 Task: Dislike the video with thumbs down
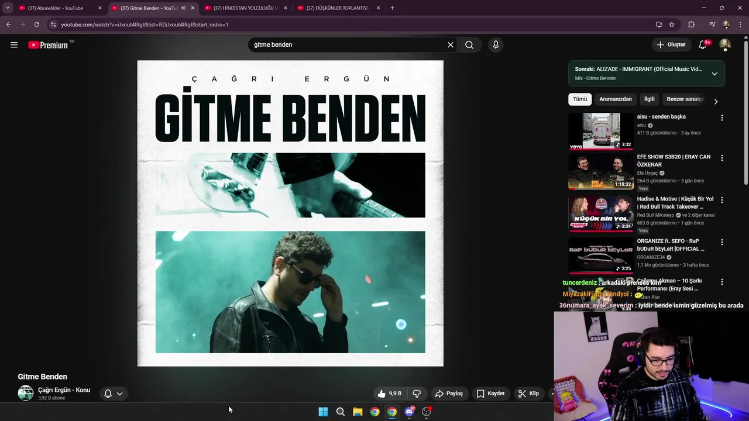[x=417, y=394]
